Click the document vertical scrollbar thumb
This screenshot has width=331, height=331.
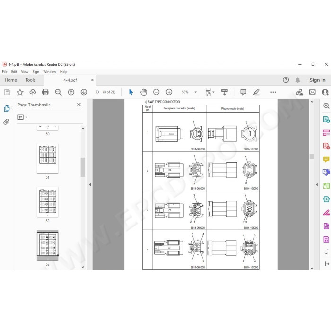312,157
